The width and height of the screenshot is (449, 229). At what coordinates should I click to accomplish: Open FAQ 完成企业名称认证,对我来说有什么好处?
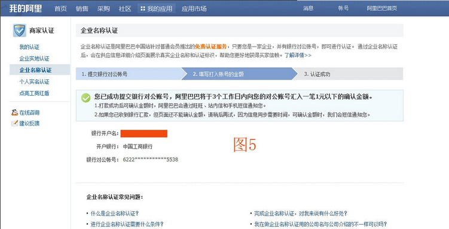tap(301, 213)
